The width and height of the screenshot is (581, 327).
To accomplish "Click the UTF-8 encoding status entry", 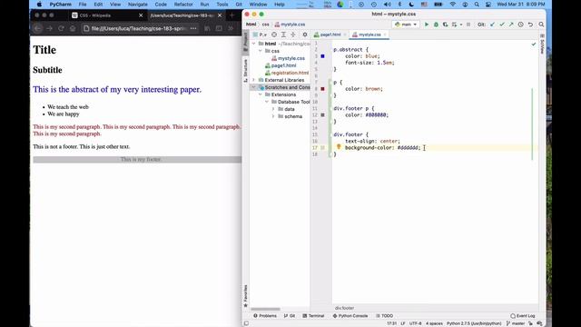I will click(415, 323).
